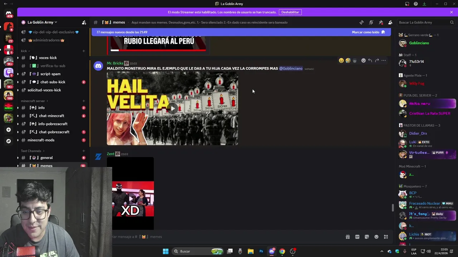Image resolution: width=458 pixels, height=257 pixels.
Task: Open administradores voice channel
Action: [53, 40]
